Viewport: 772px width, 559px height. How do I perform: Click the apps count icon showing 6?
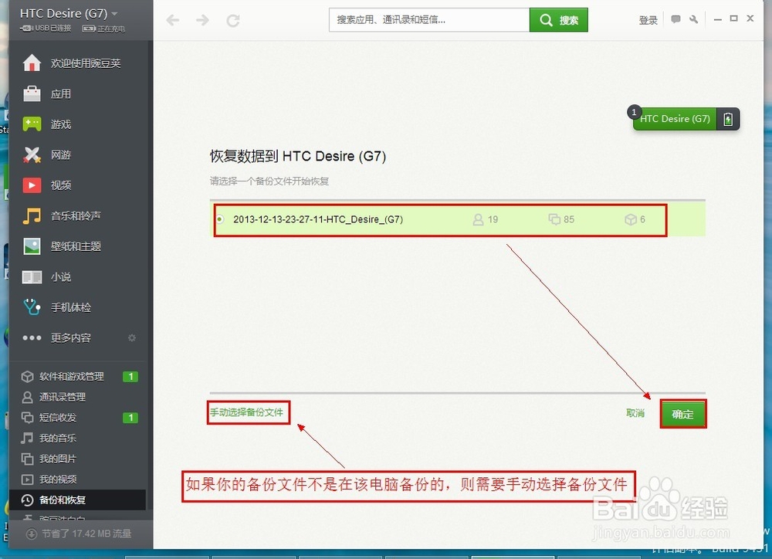pyautogui.click(x=631, y=219)
